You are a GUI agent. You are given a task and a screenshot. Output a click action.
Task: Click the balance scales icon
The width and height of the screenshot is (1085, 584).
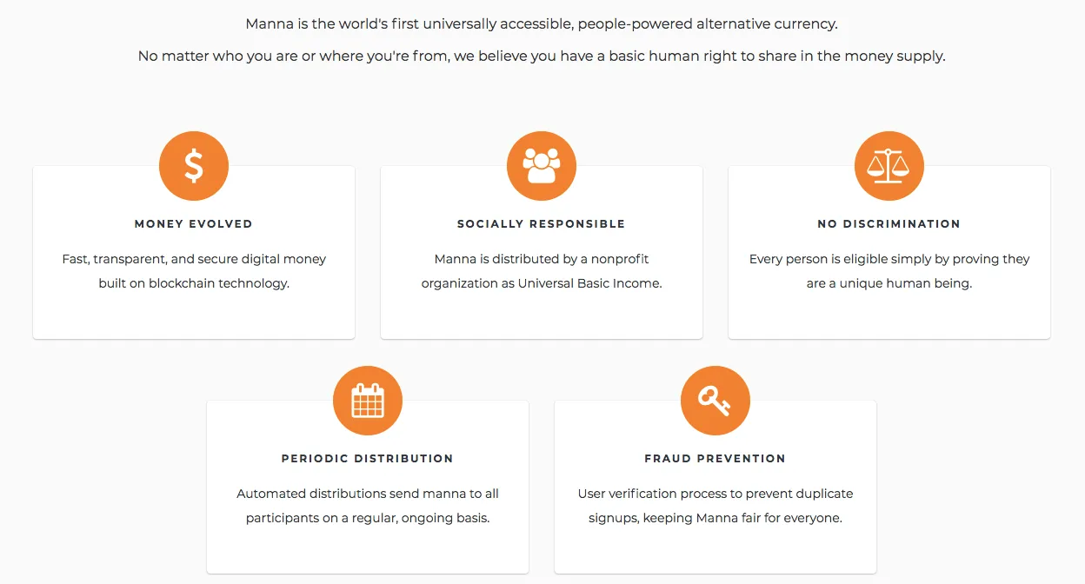(889, 166)
